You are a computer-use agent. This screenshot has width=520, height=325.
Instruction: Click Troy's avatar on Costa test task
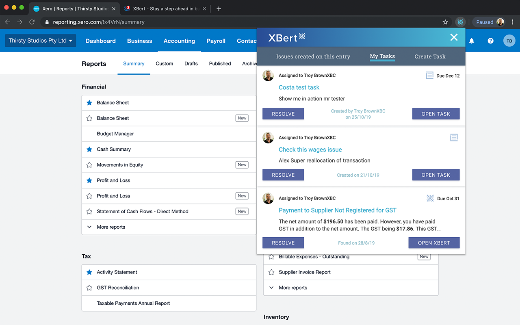268,76
